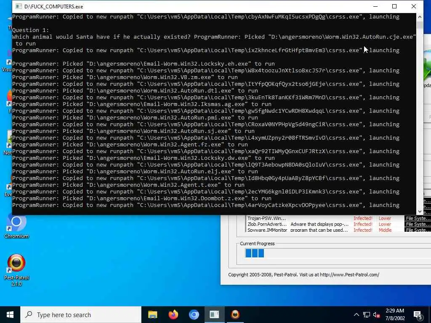Viewport: 431px width, 323px height.
Task: Click 'File Syste...' cell in Trojan-PSW row
Action: click(x=418, y=218)
